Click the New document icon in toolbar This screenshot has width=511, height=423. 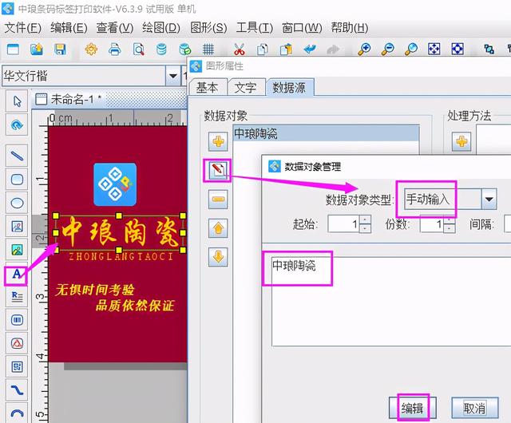pyautogui.click(x=13, y=49)
